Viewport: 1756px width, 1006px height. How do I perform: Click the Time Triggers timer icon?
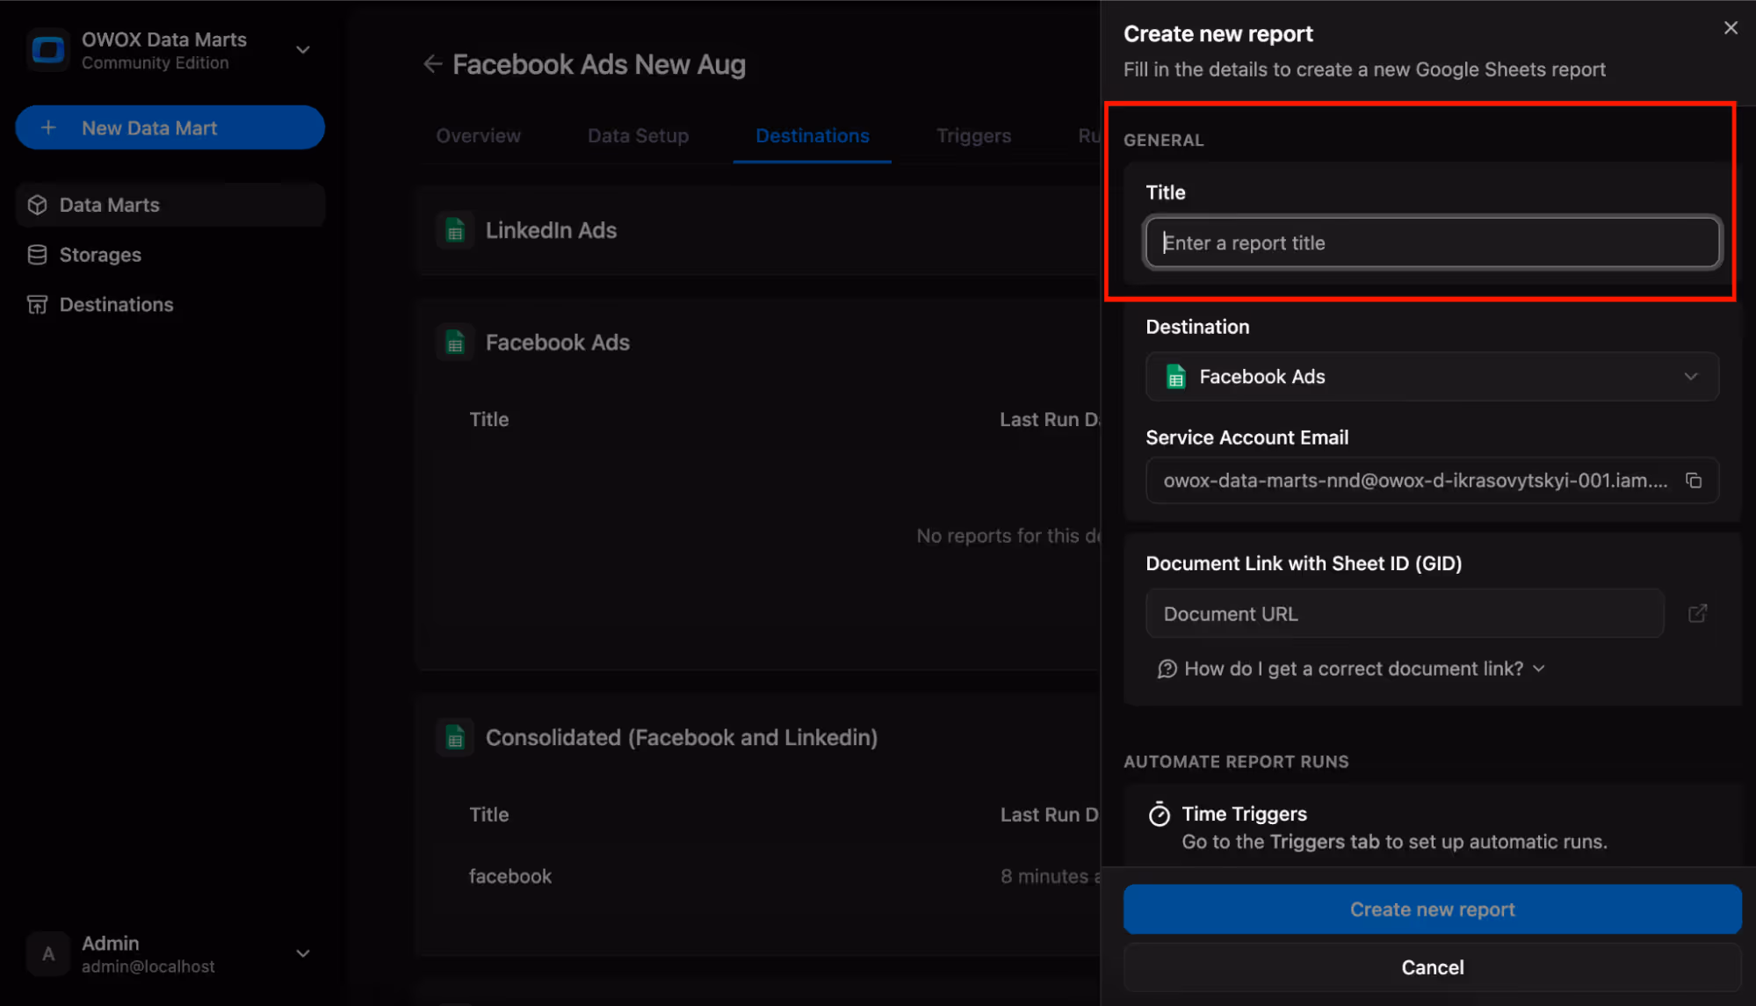pos(1159,814)
